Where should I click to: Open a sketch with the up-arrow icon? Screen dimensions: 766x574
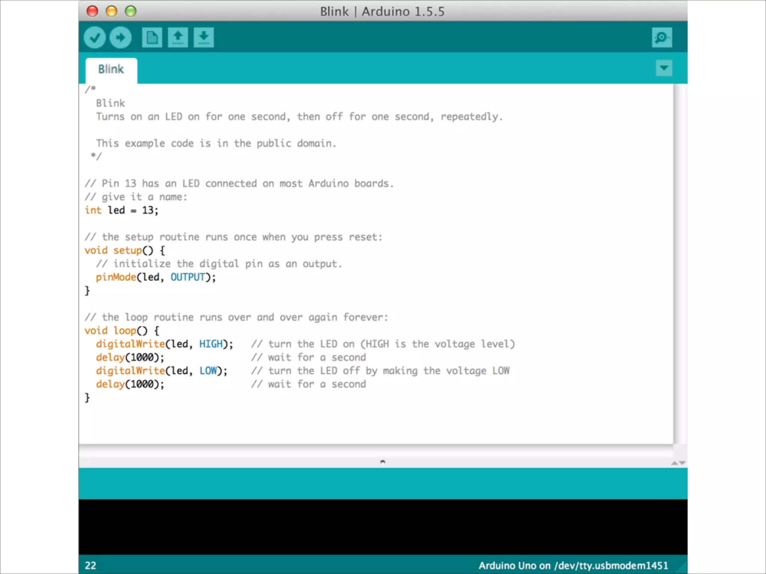[x=178, y=37]
